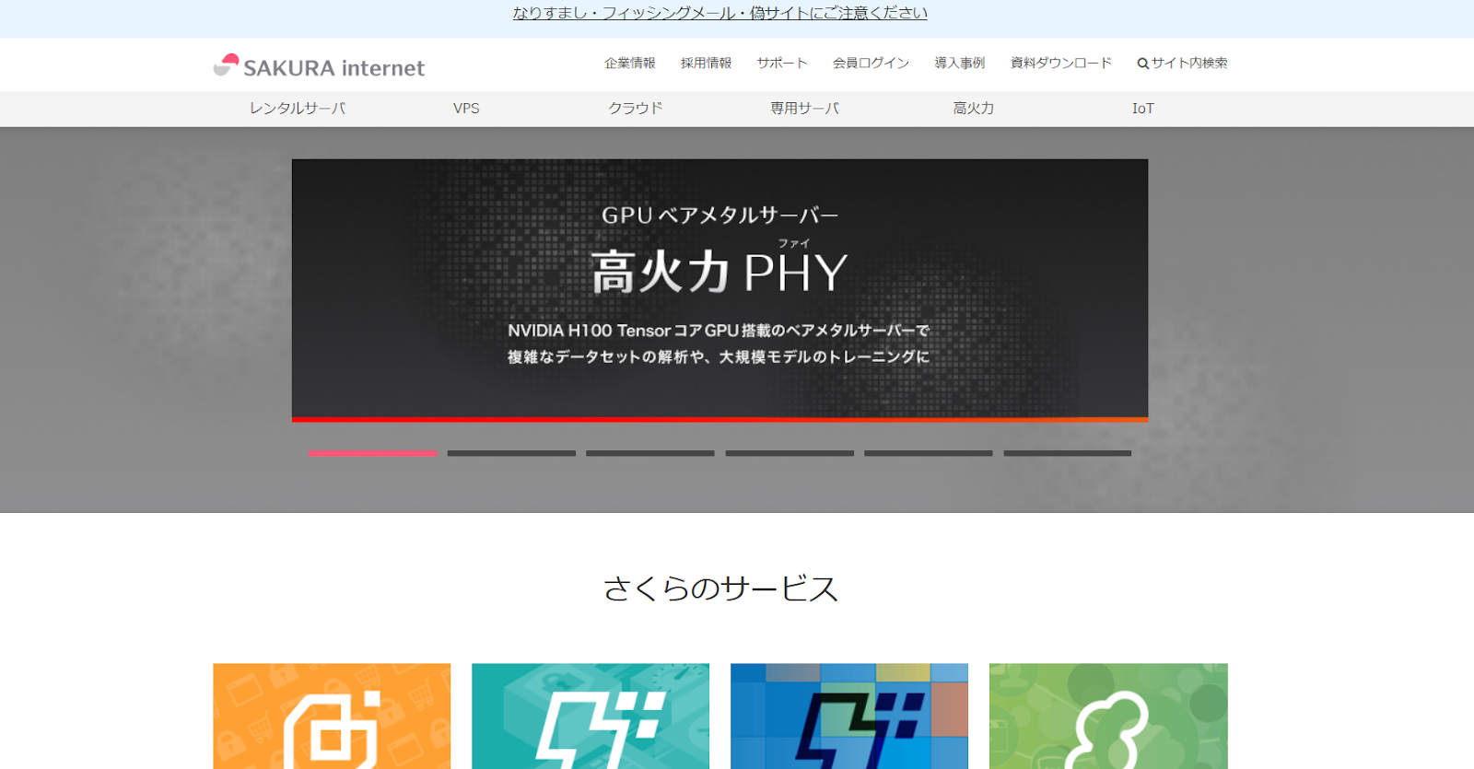The width and height of the screenshot is (1474, 769).
Task: Select レンタルサーバ menu item
Action: tap(298, 109)
